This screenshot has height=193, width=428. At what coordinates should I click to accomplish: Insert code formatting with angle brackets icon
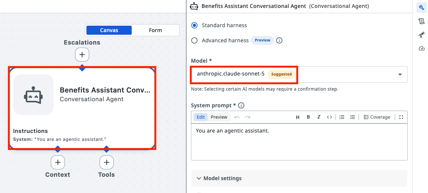329,117
